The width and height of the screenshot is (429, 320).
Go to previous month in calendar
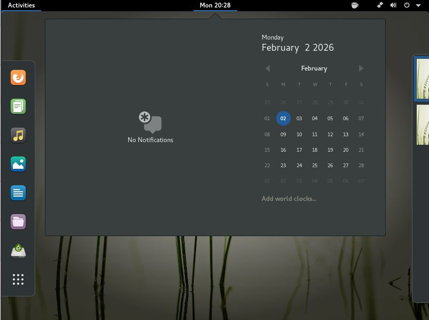click(x=268, y=68)
